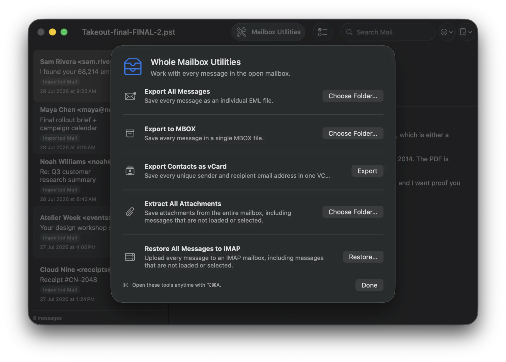Screen dimensions: 506x362
Task: Click the Extract All Attachments title
Action: click(x=183, y=204)
